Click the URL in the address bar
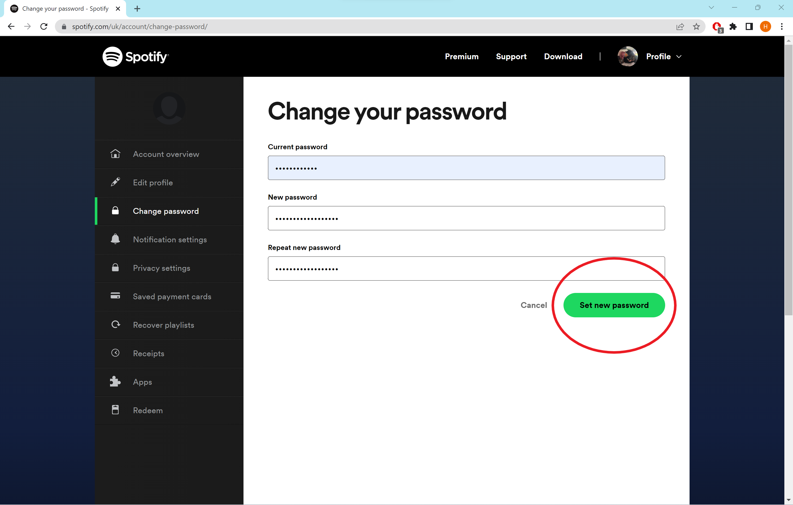793x505 pixels. (140, 27)
